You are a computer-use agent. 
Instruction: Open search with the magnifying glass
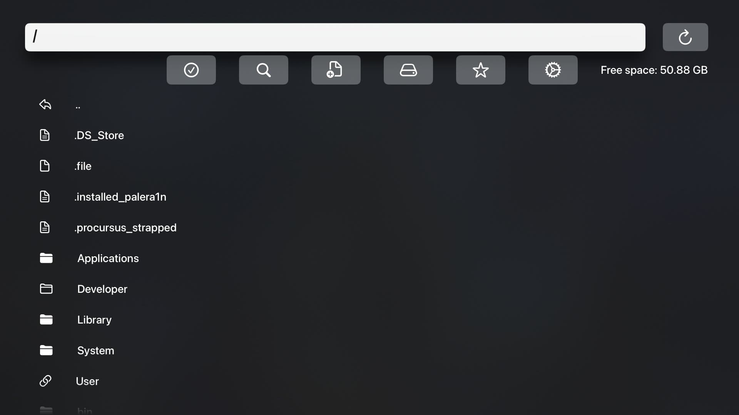(264, 70)
